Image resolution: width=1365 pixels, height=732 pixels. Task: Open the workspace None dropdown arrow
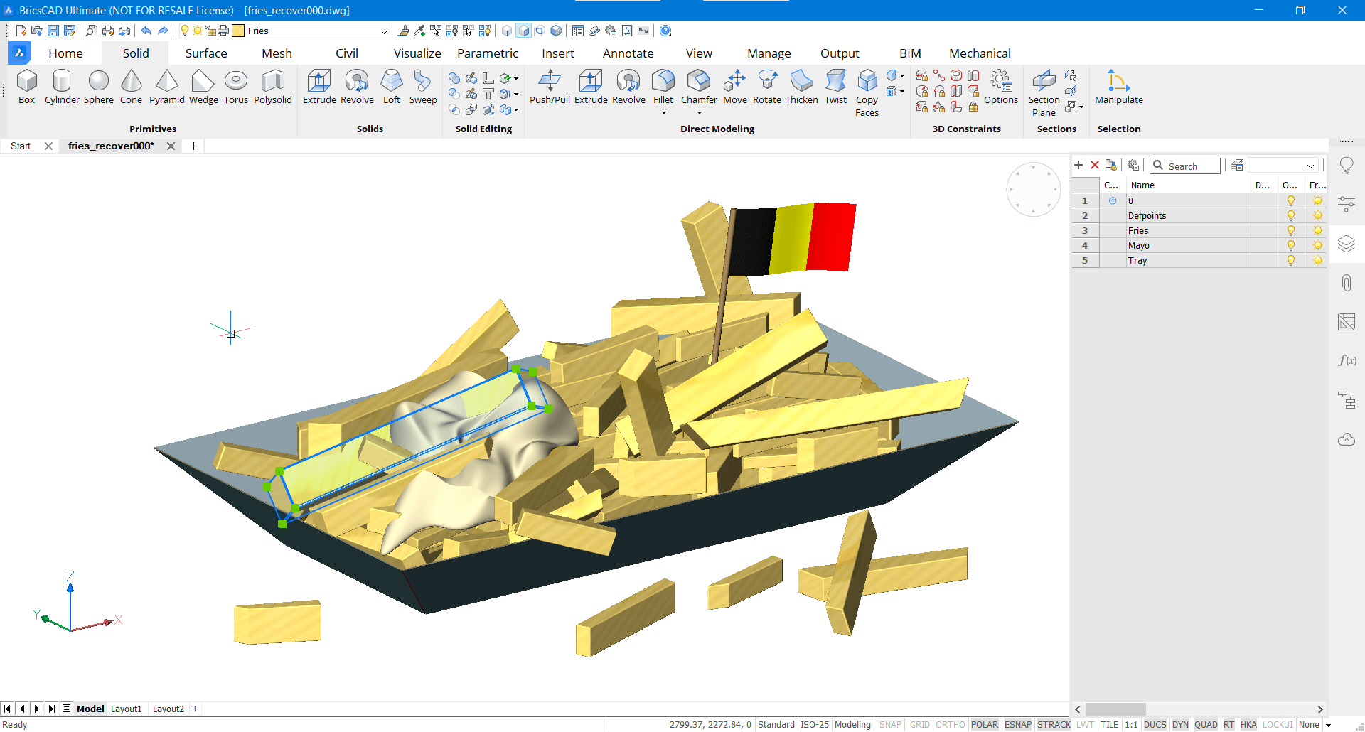point(1328,725)
